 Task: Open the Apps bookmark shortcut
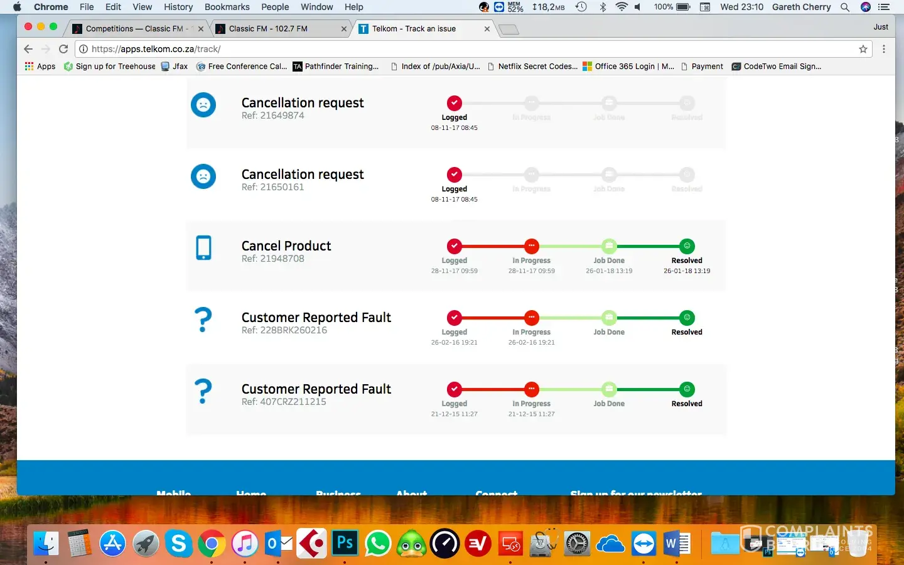40,67
